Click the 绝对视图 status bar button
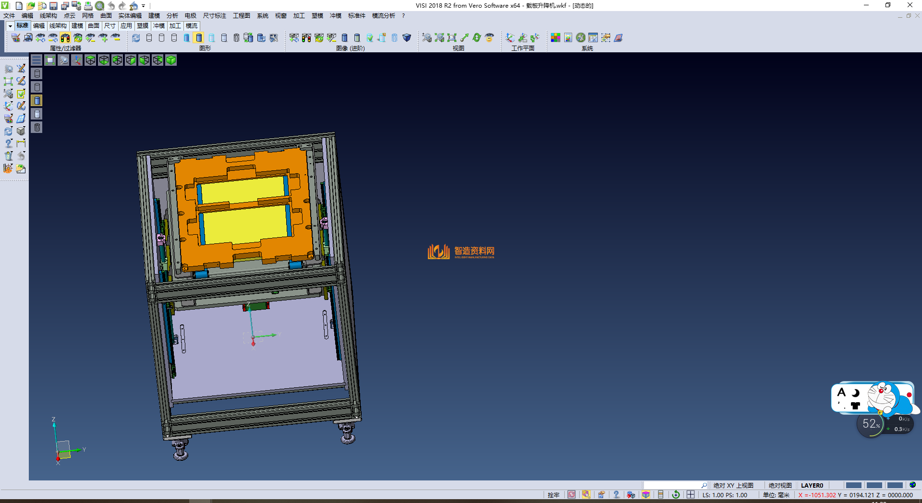 point(780,485)
